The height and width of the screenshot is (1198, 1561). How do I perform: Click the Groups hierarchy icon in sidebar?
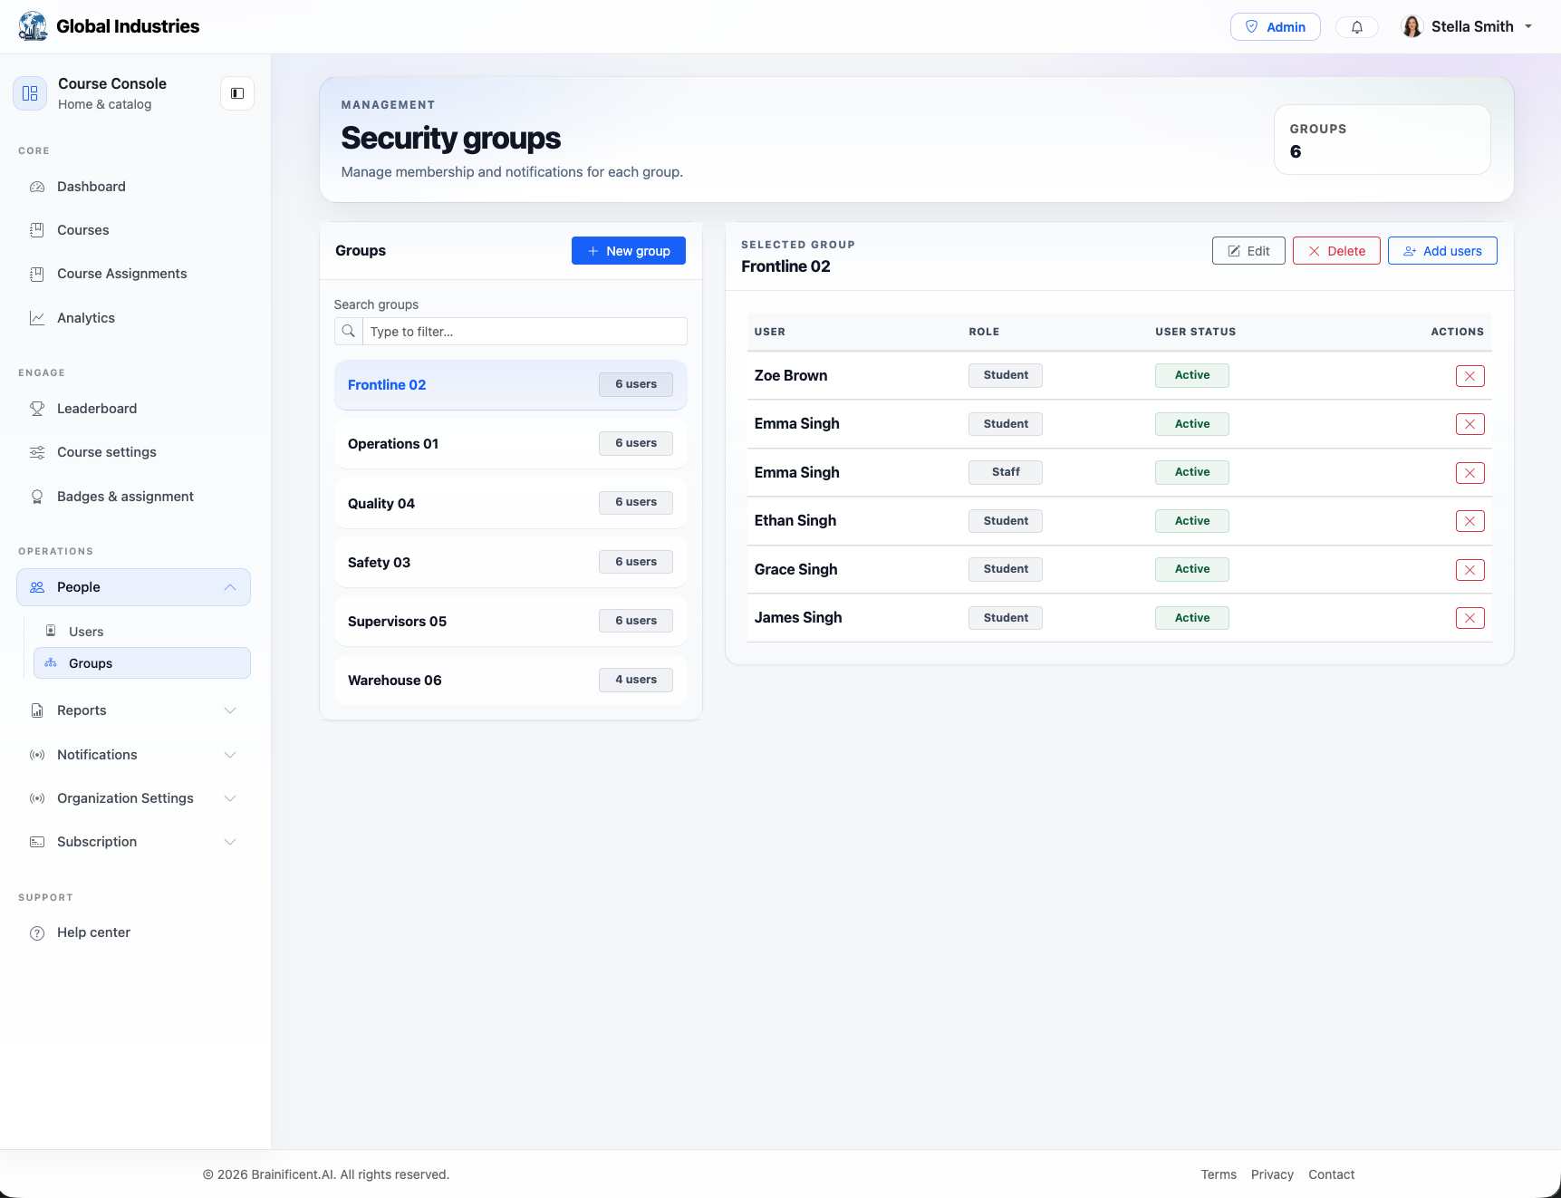pos(51,663)
